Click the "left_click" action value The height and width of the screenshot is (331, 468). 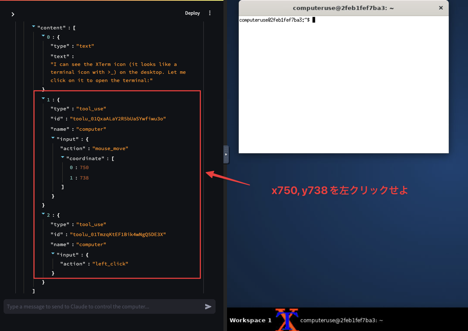(x=110, y=264)
